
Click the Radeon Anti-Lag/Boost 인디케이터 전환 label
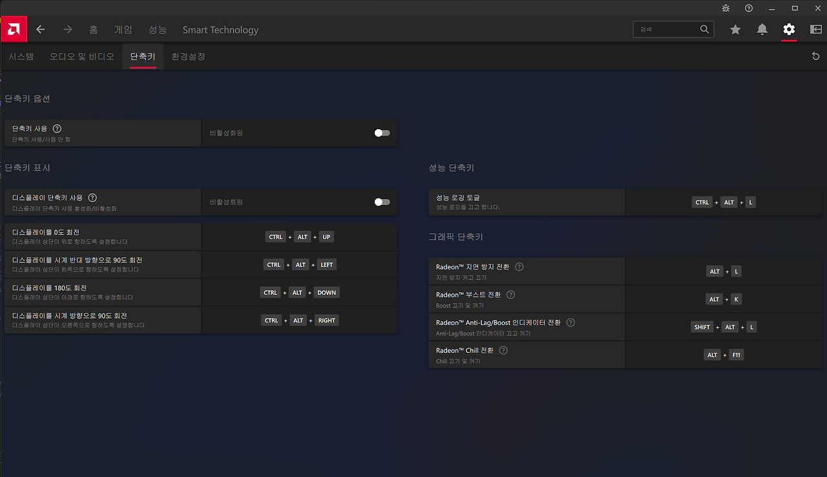pyautogui.click(x=498, y=323)
